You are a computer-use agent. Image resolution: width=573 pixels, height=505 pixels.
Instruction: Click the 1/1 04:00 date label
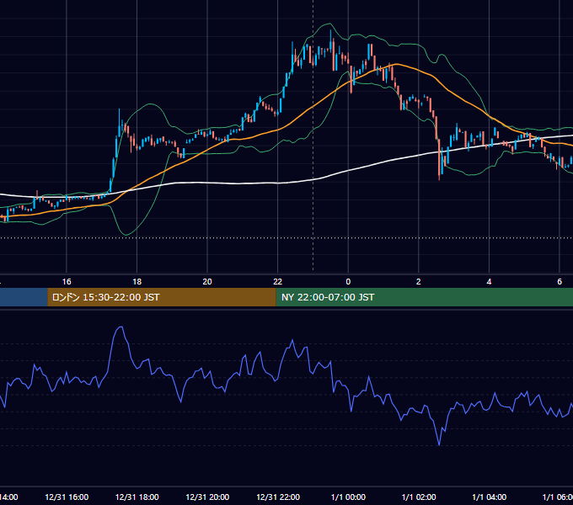pyautogui.click(x=489, y=497)
